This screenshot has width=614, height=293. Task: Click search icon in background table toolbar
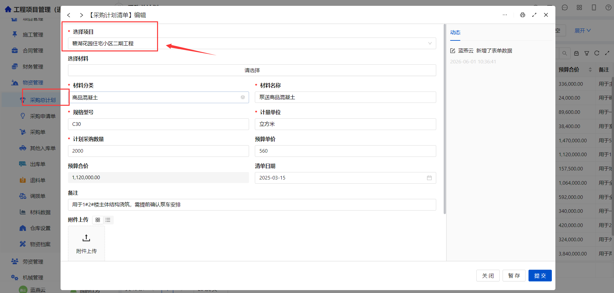click(x=564, y=53)
